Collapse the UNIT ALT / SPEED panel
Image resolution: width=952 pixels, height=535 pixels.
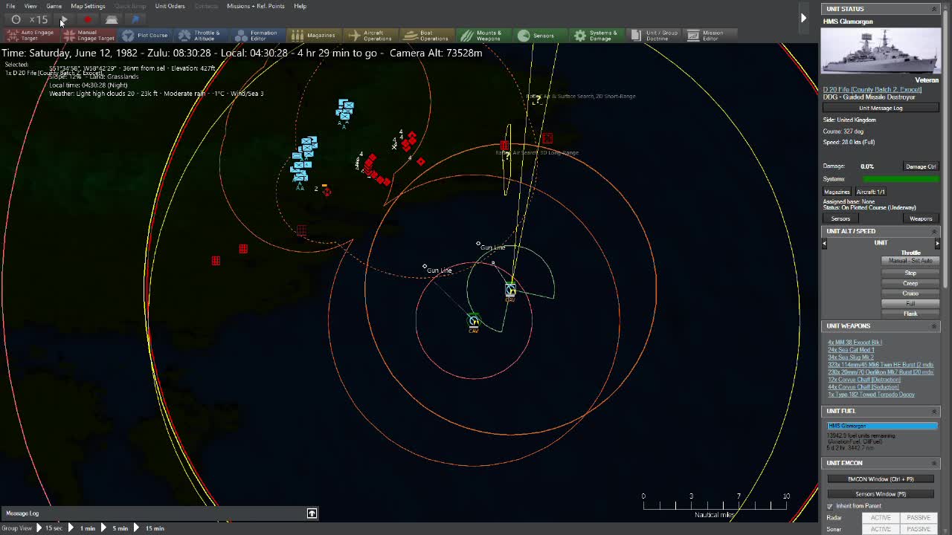(934, 231)
